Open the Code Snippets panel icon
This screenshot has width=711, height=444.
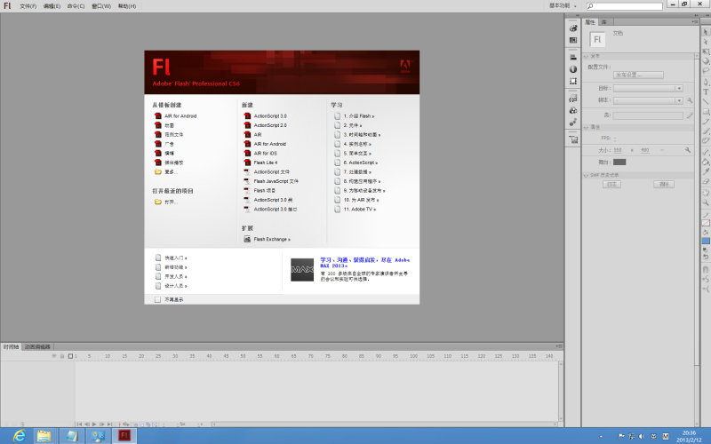[x=573, y=99]
